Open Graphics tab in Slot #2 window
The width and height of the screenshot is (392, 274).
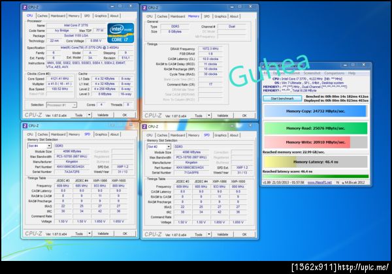pos(221,135)
